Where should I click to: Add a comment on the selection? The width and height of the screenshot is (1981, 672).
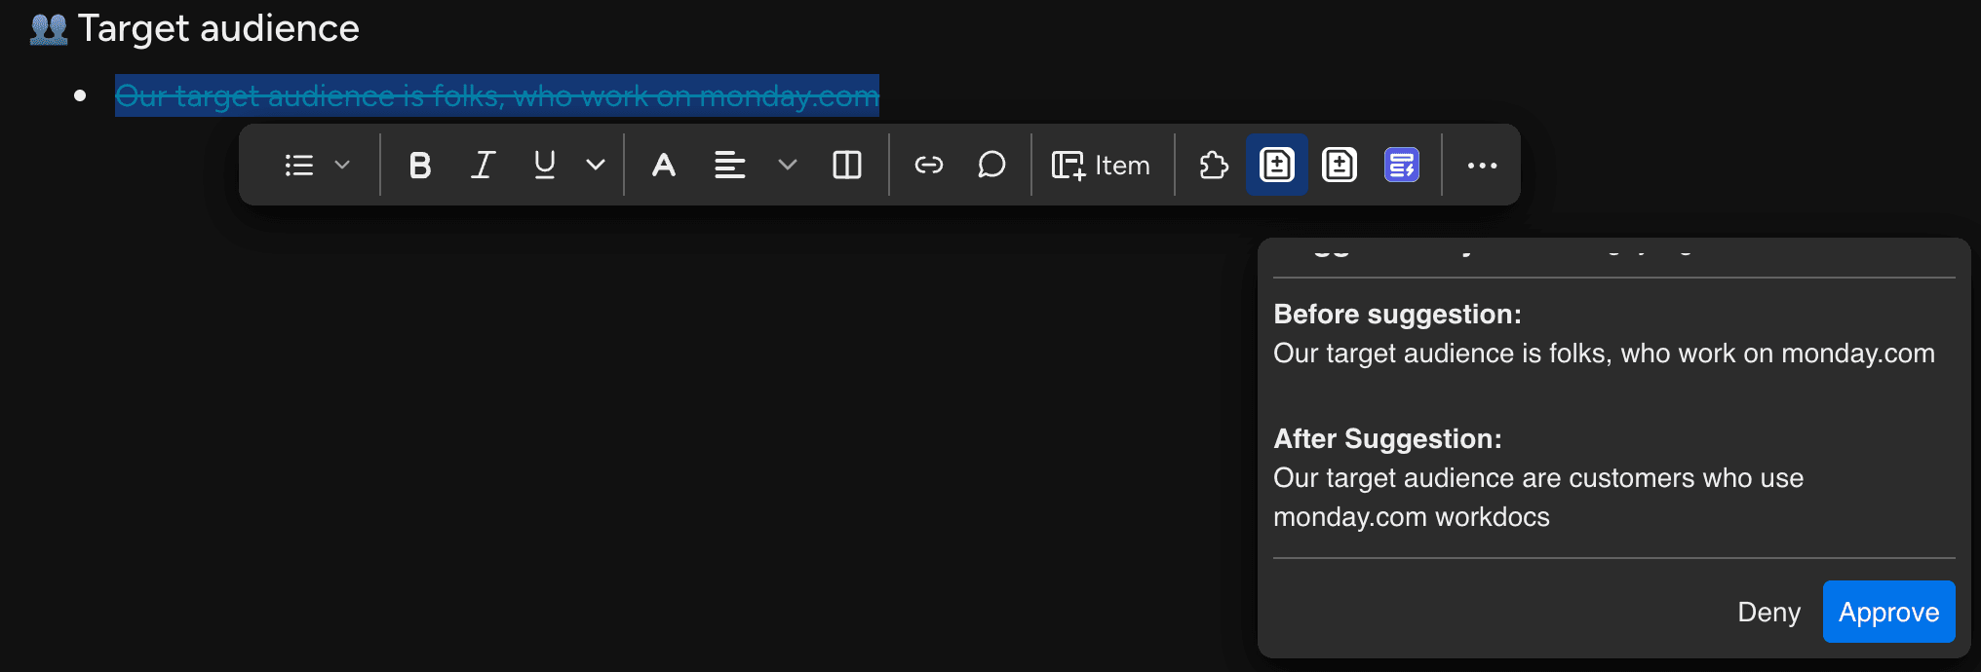click(991, 166)
